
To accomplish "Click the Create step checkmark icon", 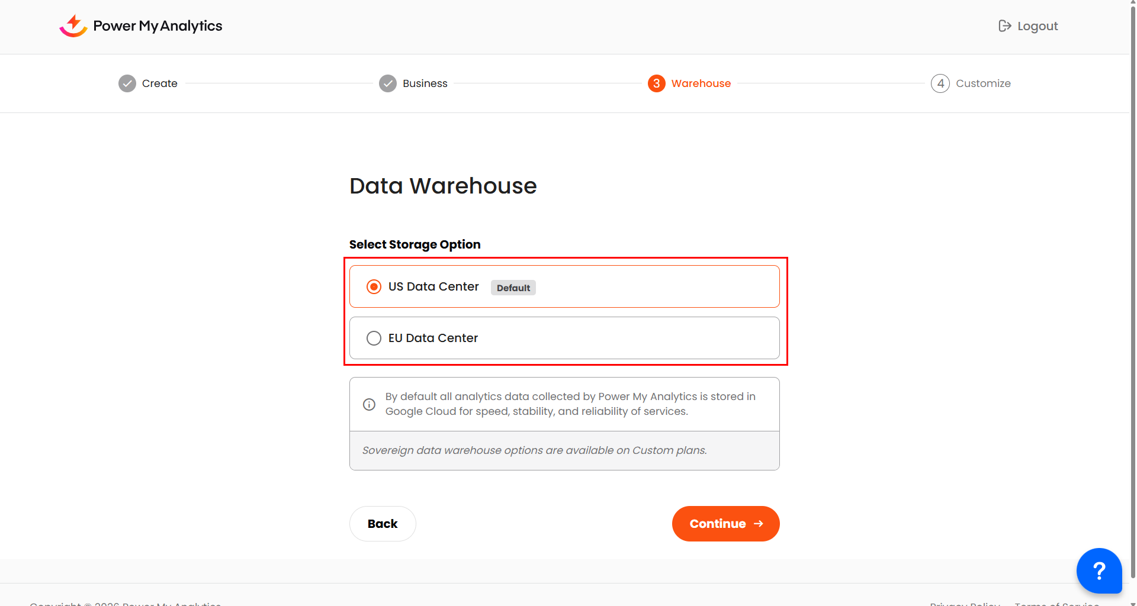I will [127, 83].
